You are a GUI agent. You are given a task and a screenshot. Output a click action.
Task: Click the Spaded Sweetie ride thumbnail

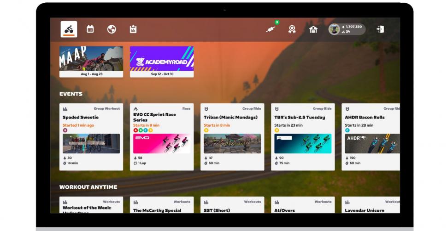(x=91, y=144)
